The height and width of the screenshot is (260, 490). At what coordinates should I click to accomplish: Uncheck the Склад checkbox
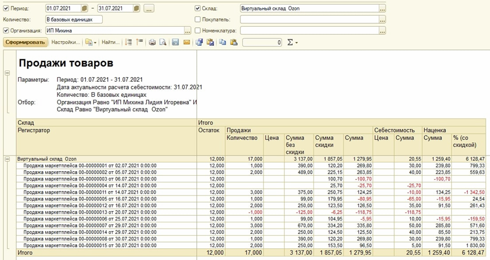coord(198,9)
